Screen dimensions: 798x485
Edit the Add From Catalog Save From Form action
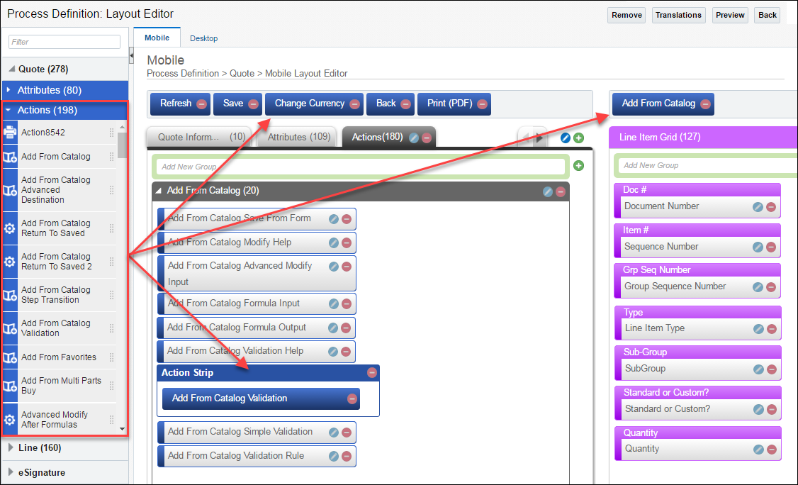tap(333, 218)
